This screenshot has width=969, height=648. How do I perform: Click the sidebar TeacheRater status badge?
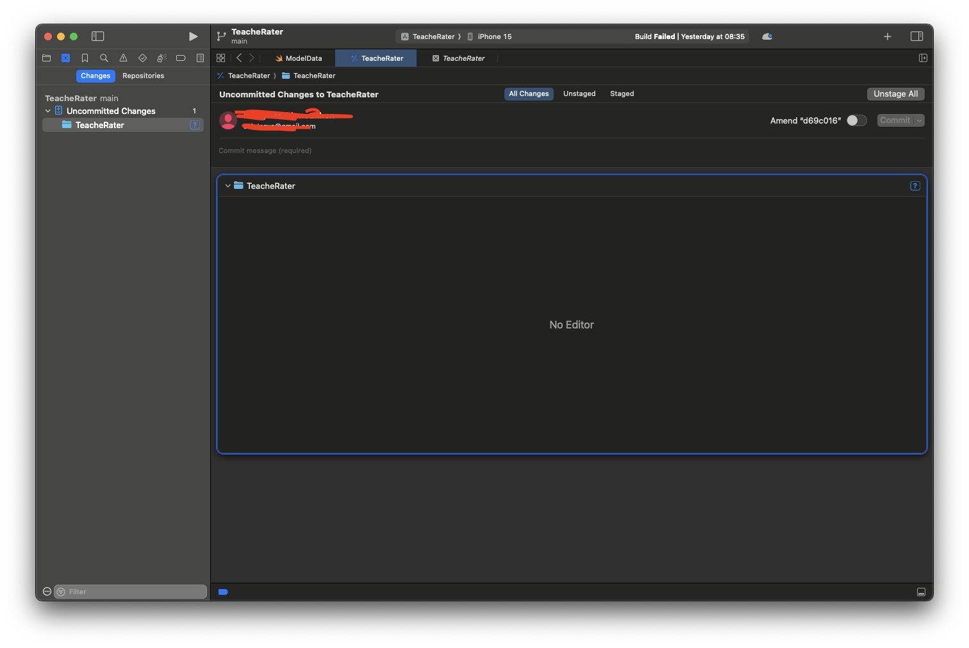[195, 125]
